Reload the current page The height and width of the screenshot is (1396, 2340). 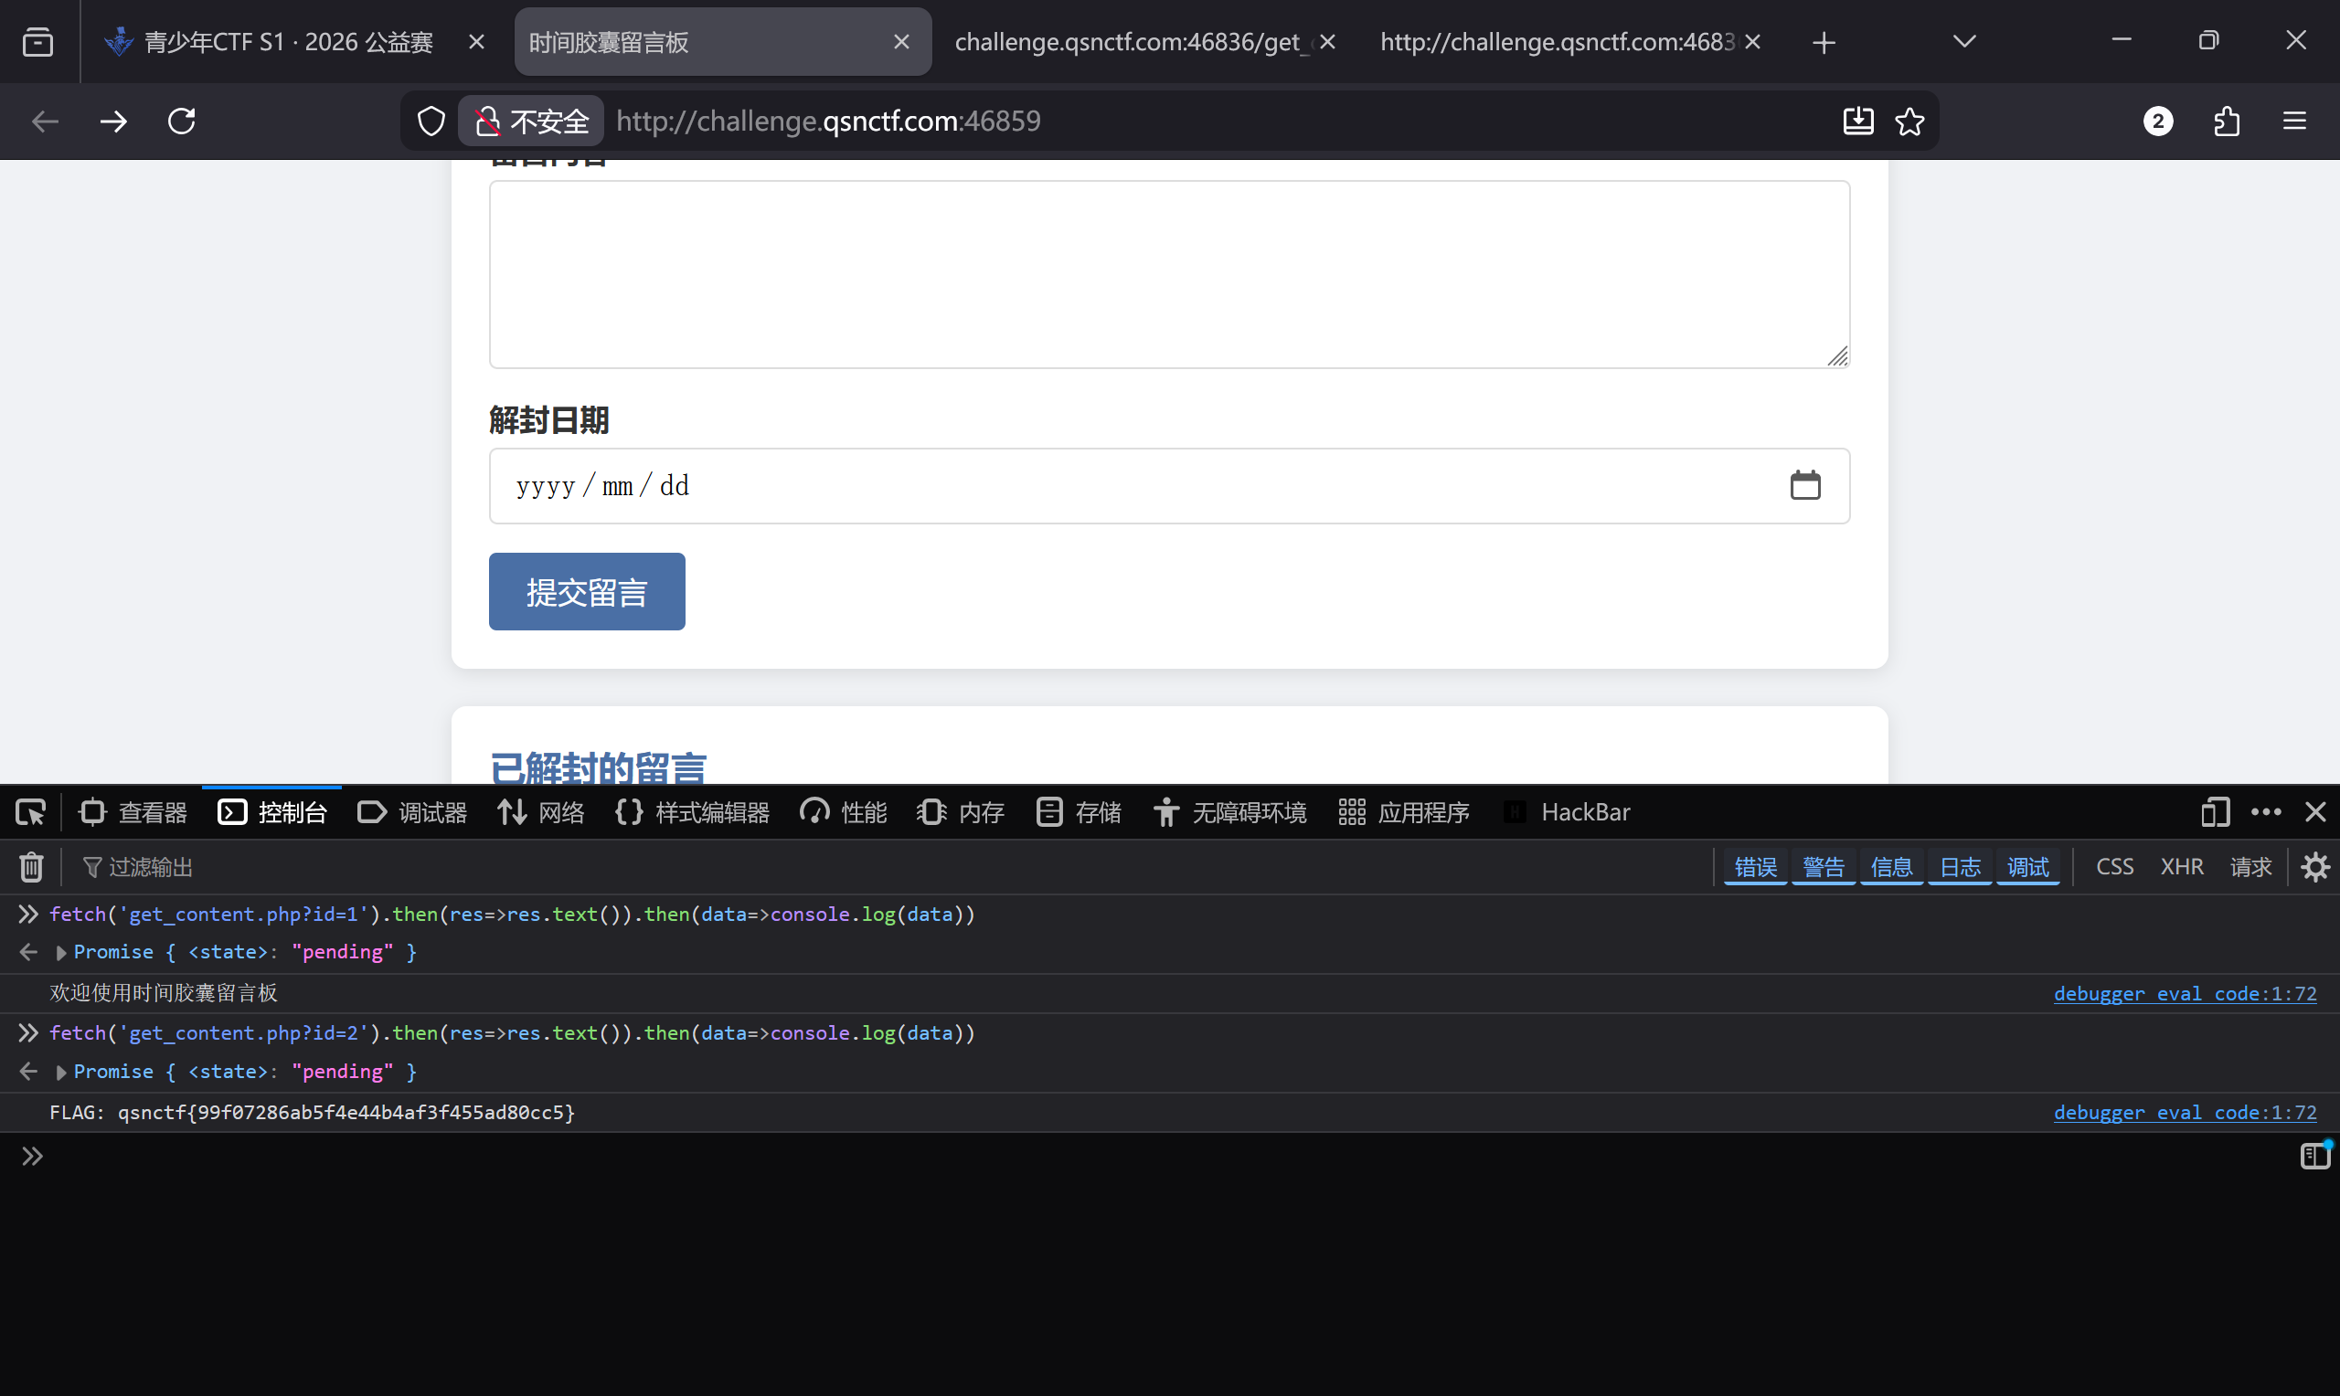point(182,122)
